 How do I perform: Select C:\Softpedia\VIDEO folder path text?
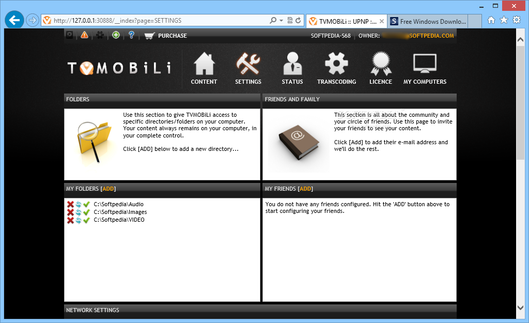119,220
